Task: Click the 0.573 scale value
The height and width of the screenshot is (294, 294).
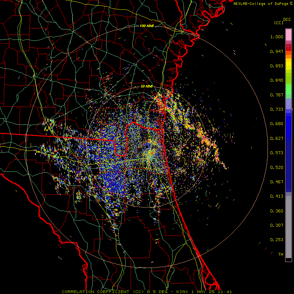Action: click(x=277, y=153)
